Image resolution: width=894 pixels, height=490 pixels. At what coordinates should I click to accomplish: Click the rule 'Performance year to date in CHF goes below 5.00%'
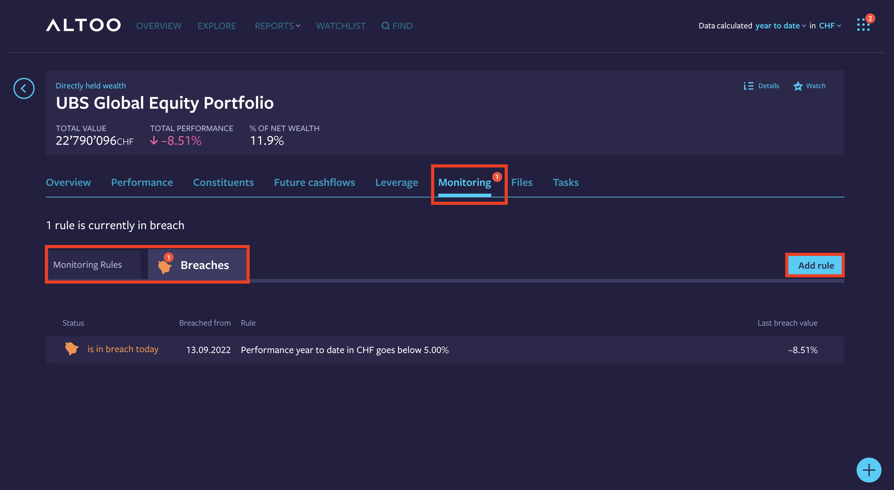[345, 350]
